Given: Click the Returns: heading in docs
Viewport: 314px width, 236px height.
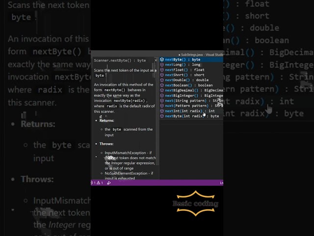Looking at the screenshot, I should (x=107, y=120).
